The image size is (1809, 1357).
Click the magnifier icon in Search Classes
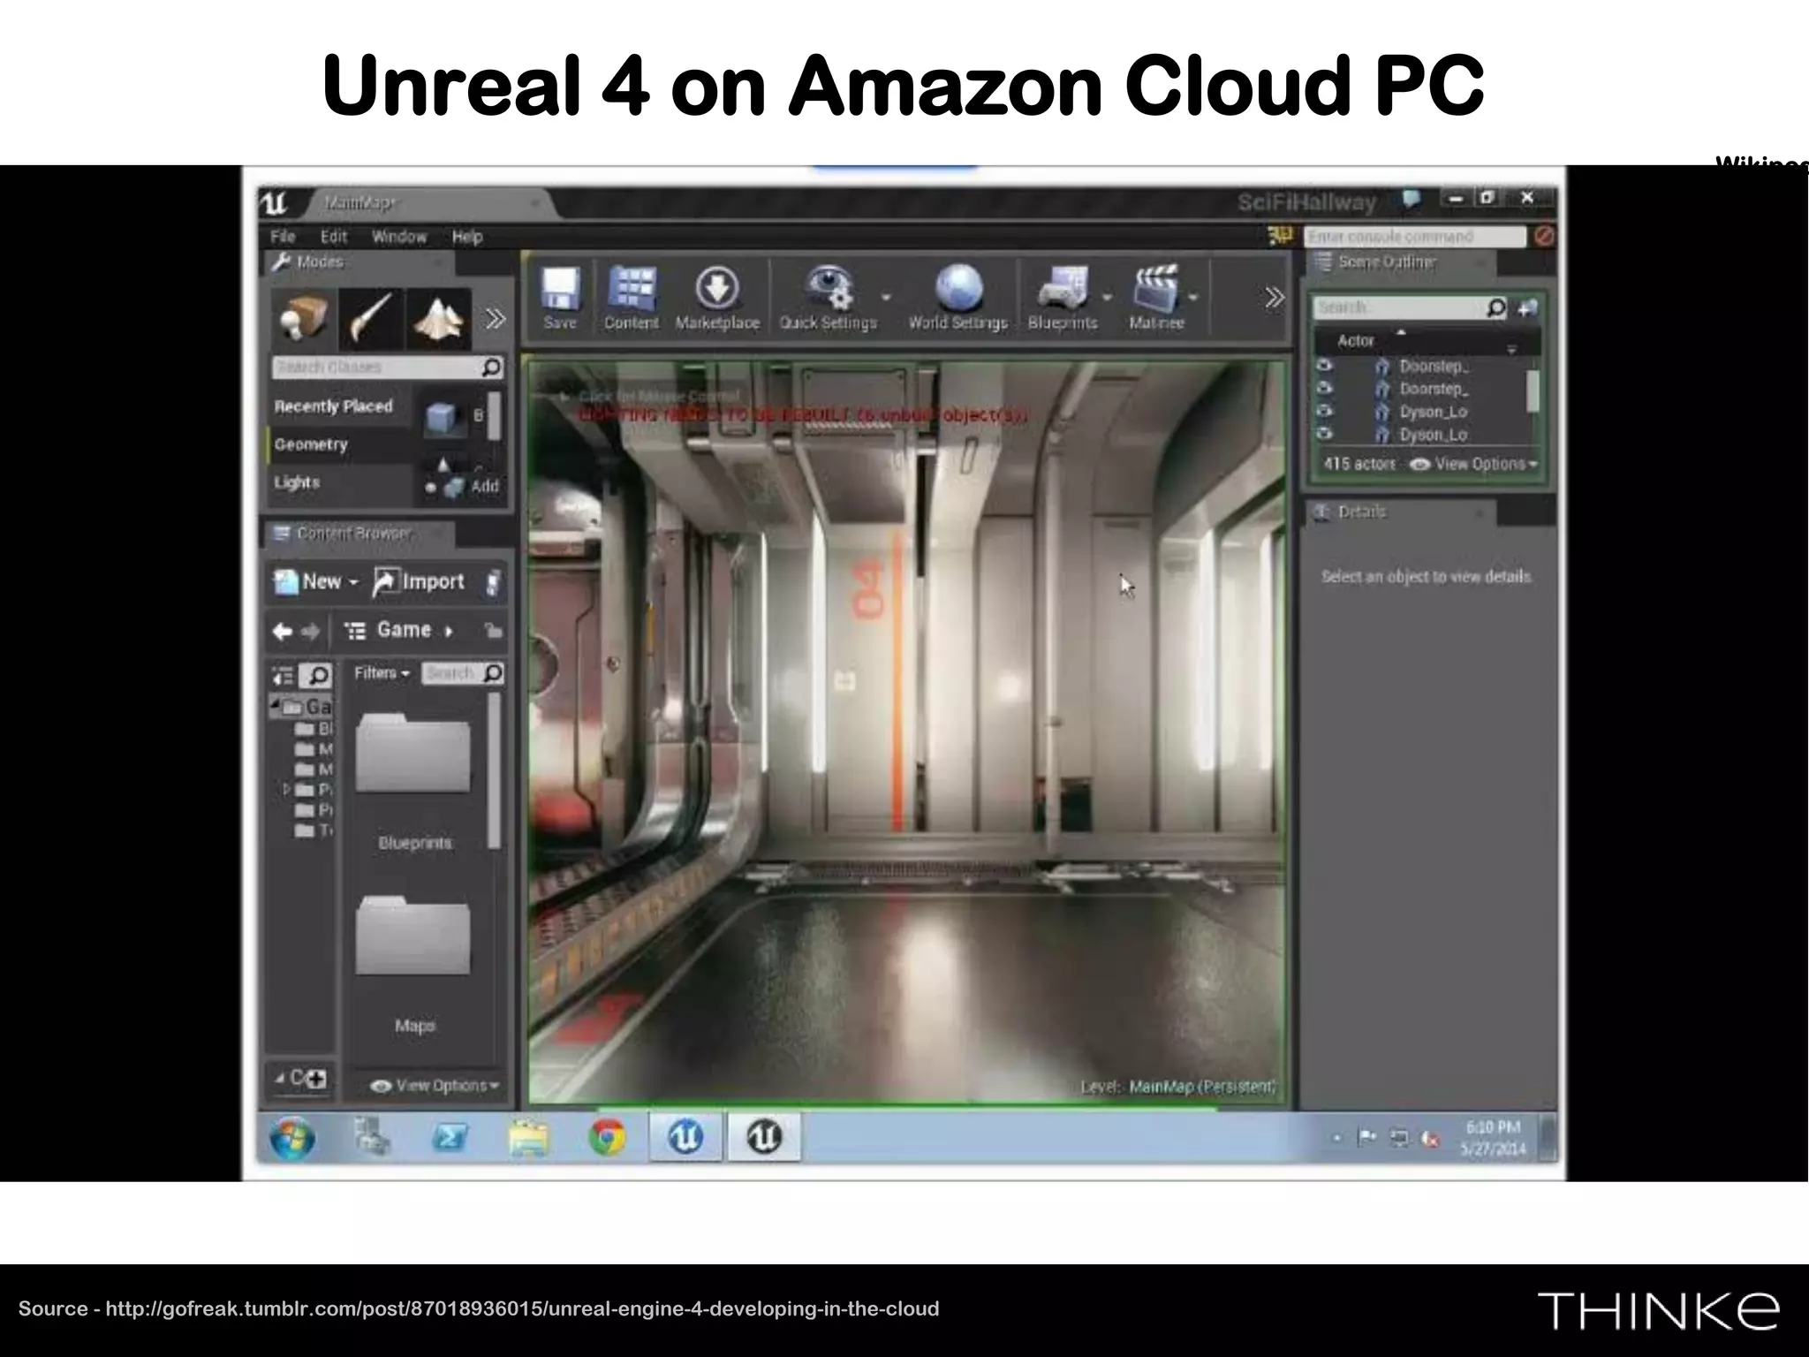(492, 367)
